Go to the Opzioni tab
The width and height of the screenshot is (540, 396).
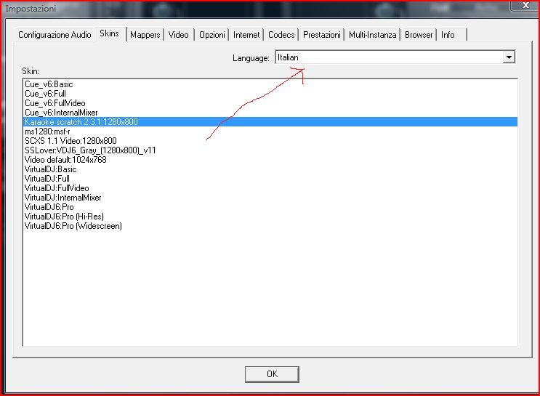coord(212,35)
